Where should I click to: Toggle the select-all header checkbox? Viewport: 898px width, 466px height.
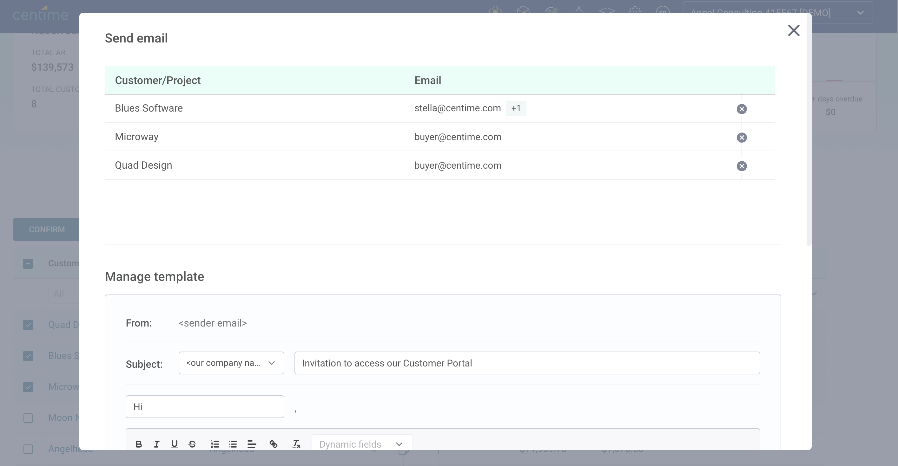[28, 264]
